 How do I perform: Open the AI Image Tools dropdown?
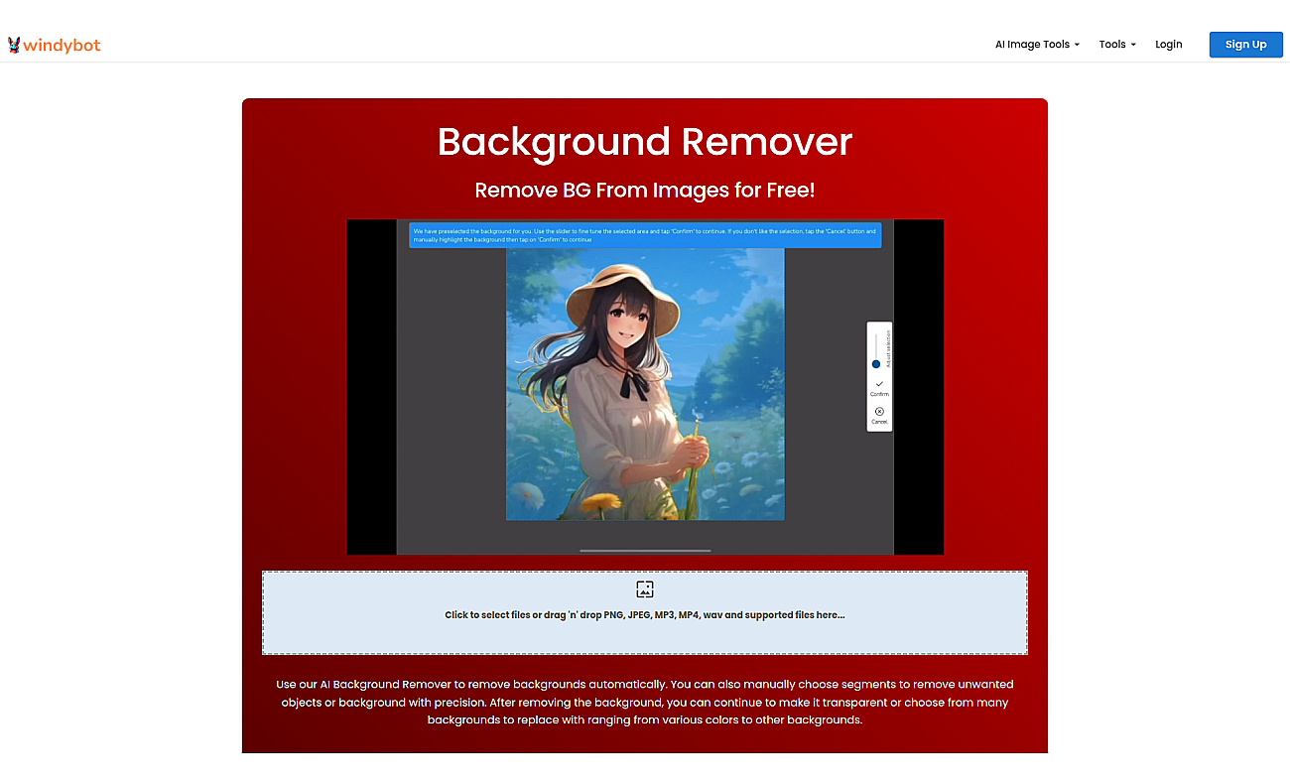1037,45
